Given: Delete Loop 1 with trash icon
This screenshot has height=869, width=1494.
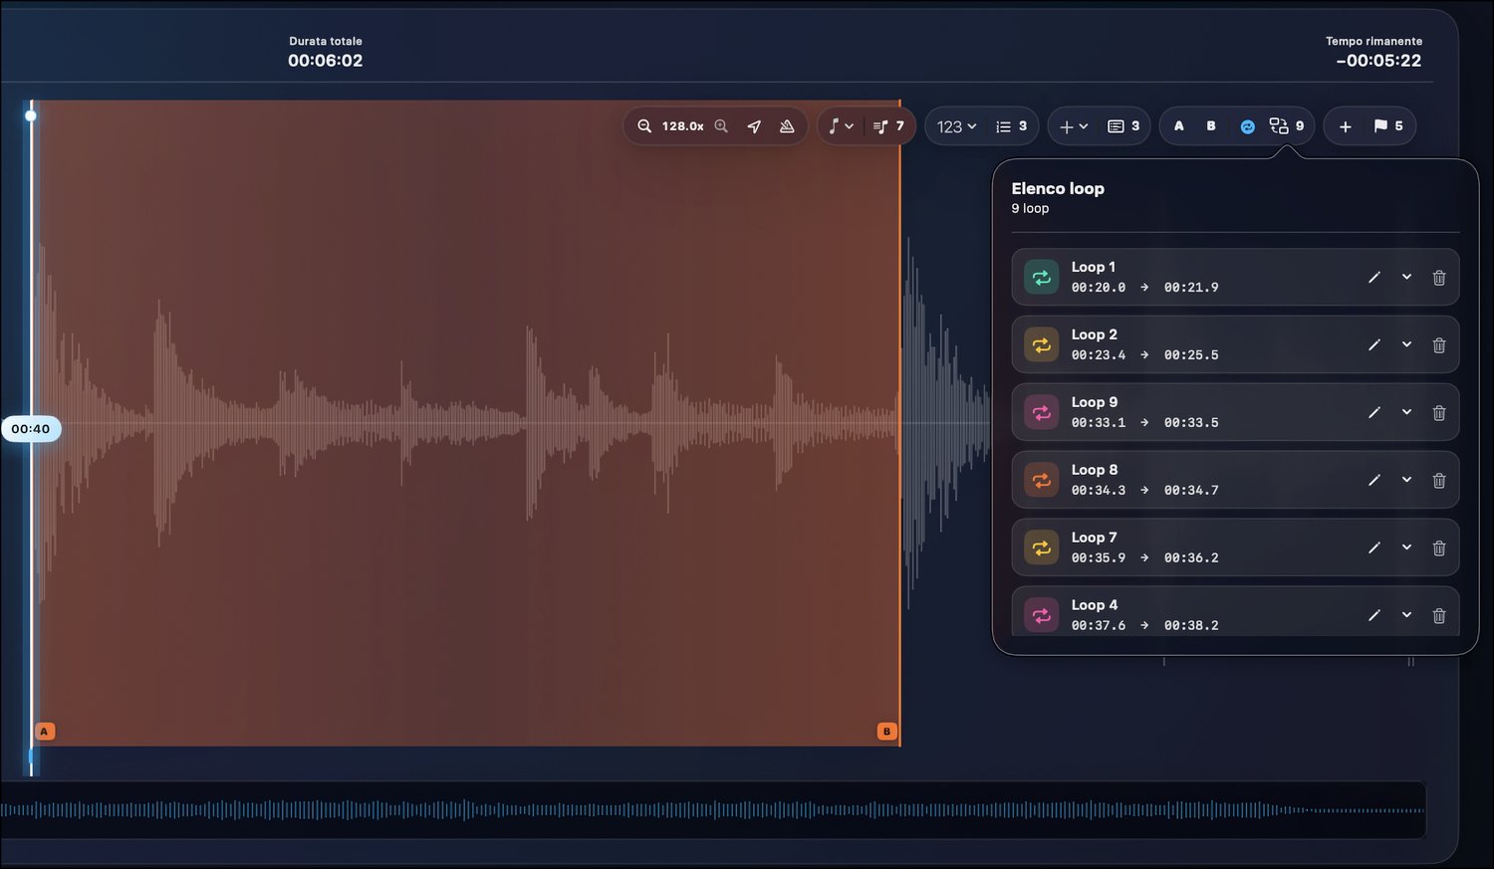Looking at the screenshot, I should pyautogui.click(x=1439, y=278).
